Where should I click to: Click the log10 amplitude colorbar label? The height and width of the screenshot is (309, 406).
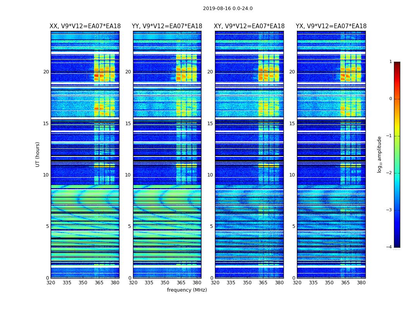[x=379, y=154]
